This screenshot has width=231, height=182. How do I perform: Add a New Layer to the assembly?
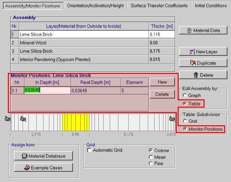click(x=203, y=52)
